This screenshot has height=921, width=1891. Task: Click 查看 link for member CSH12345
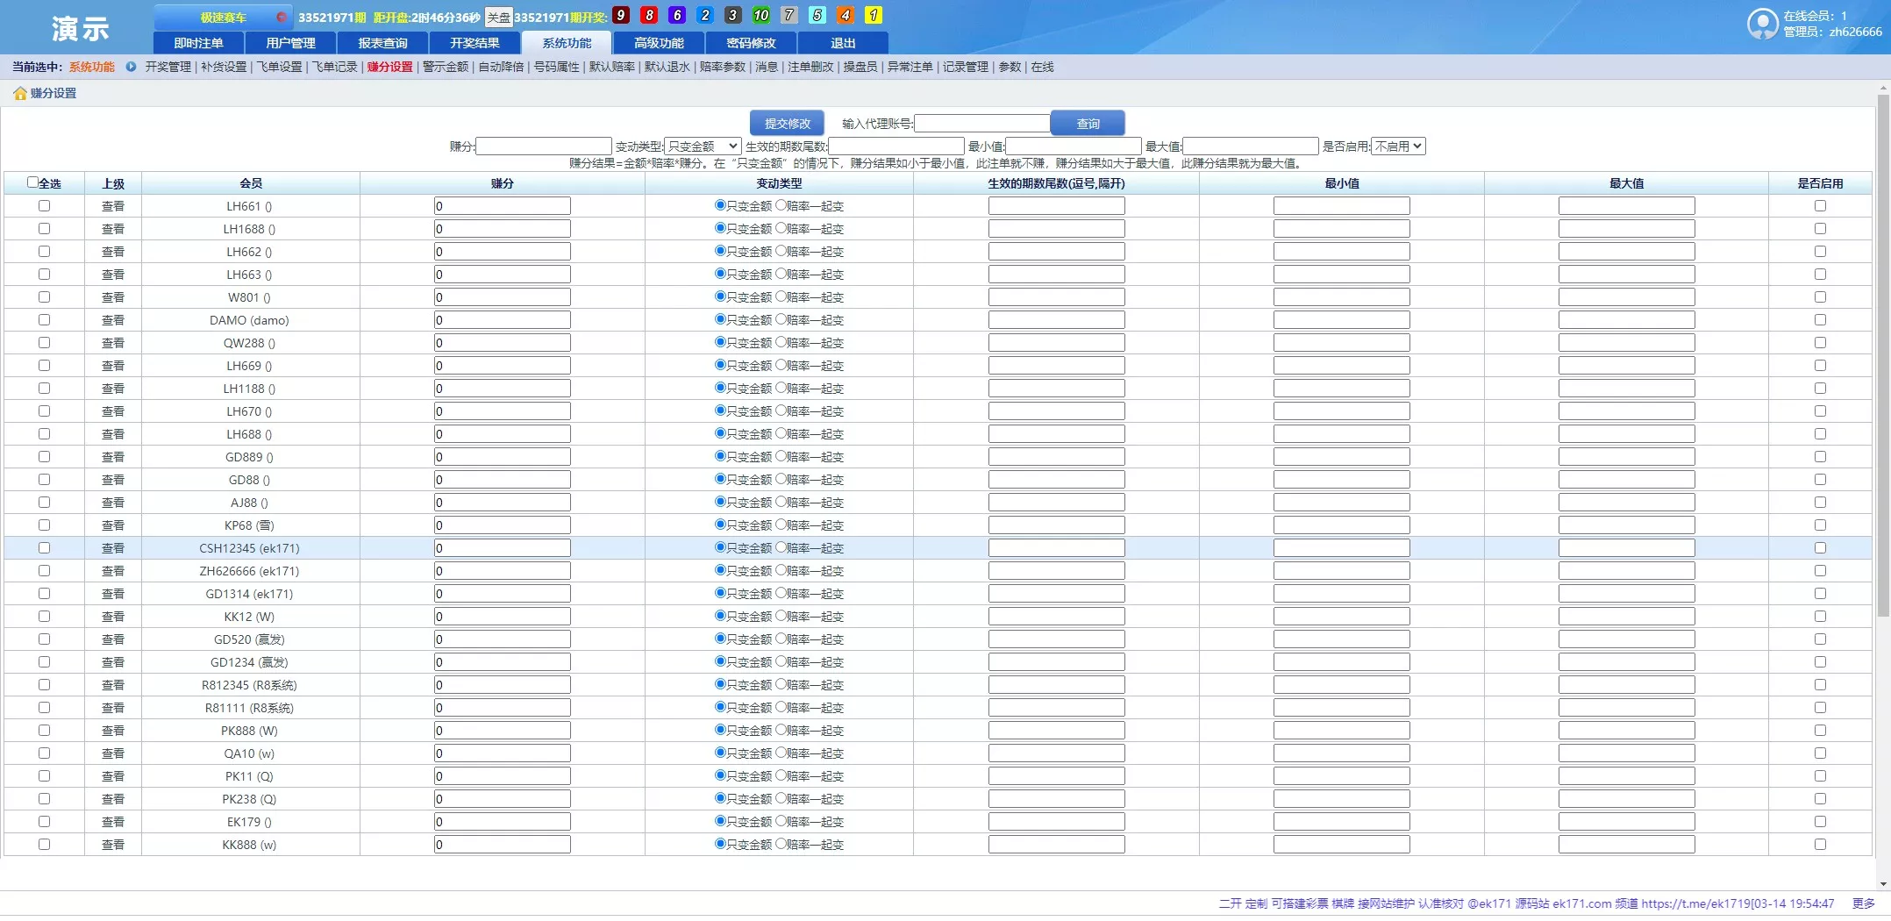tap(113, 548)
